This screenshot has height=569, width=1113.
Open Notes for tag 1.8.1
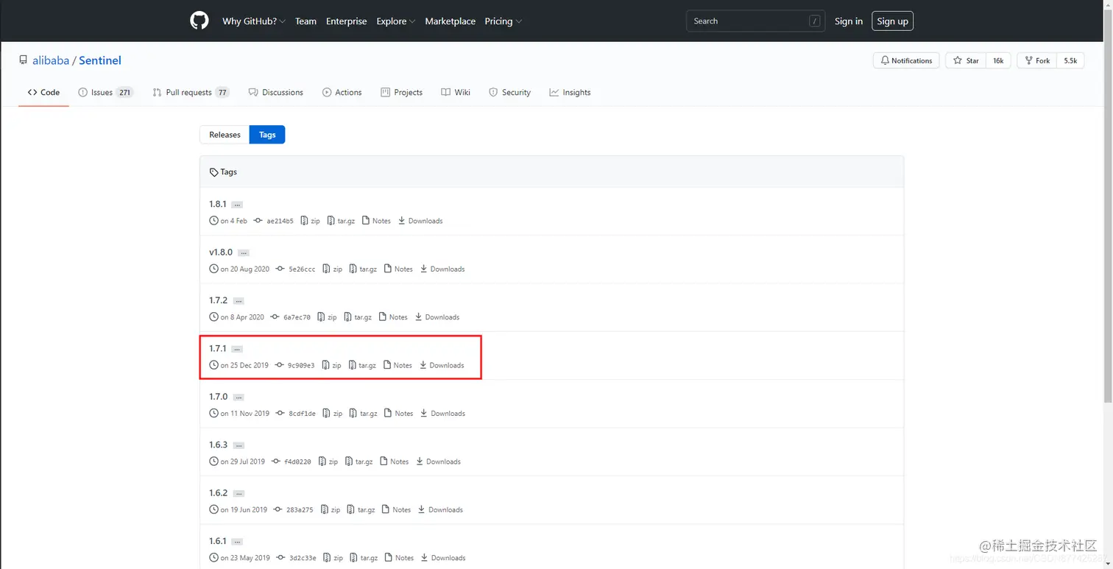coord(376,221)
